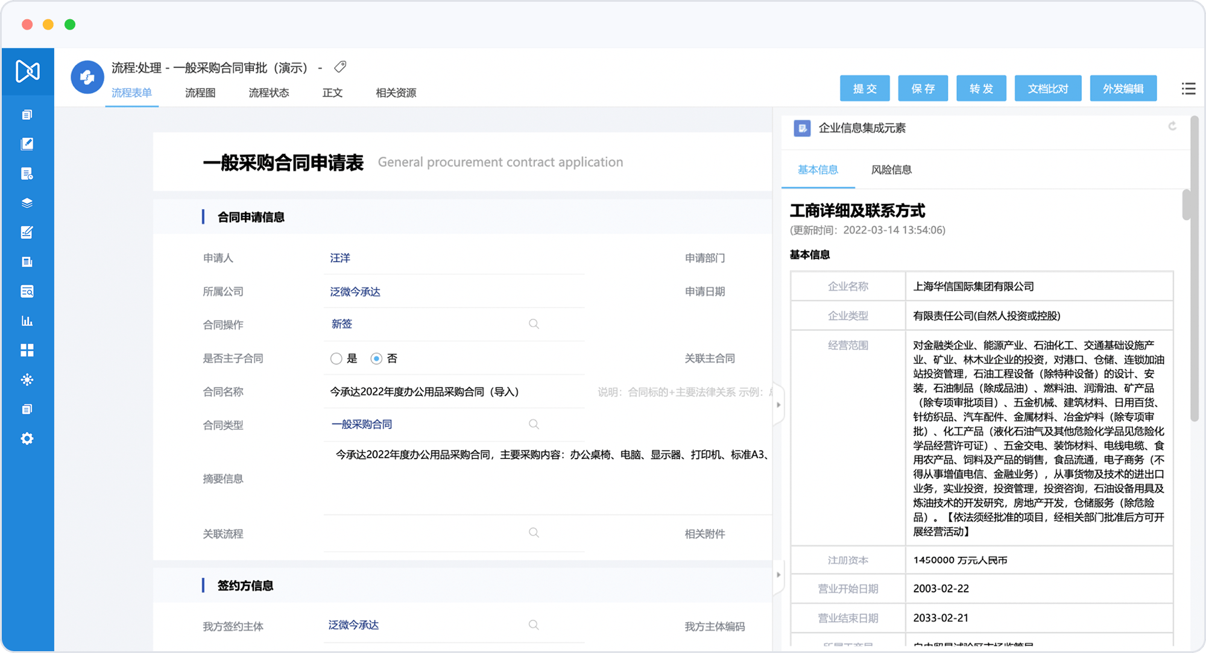This screenshot has width=1206, height=653.
Task: Click the bar chart icon in sidebar
Action: click(27, 321)
